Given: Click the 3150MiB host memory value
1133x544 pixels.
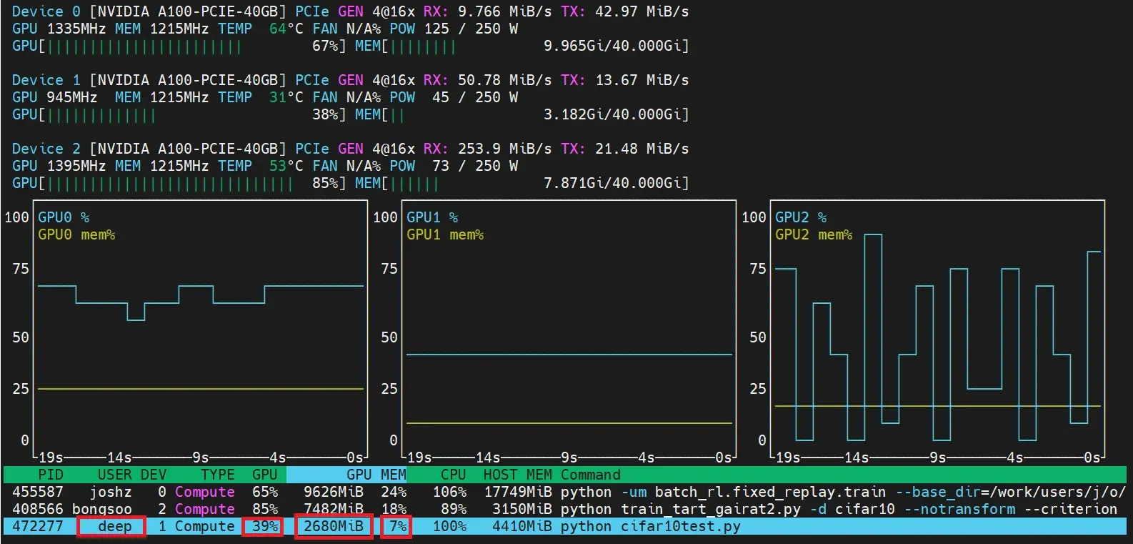Looking at the screenshot, I should click(x=522, y=509).
